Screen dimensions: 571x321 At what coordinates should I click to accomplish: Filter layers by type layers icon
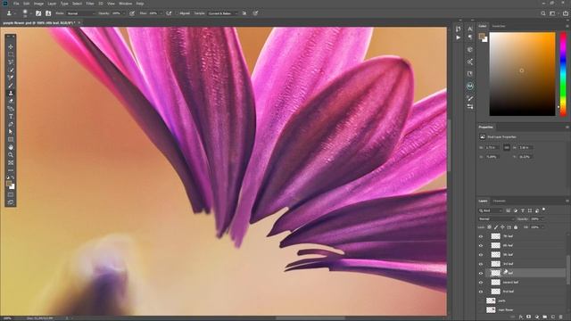point(523,210)
